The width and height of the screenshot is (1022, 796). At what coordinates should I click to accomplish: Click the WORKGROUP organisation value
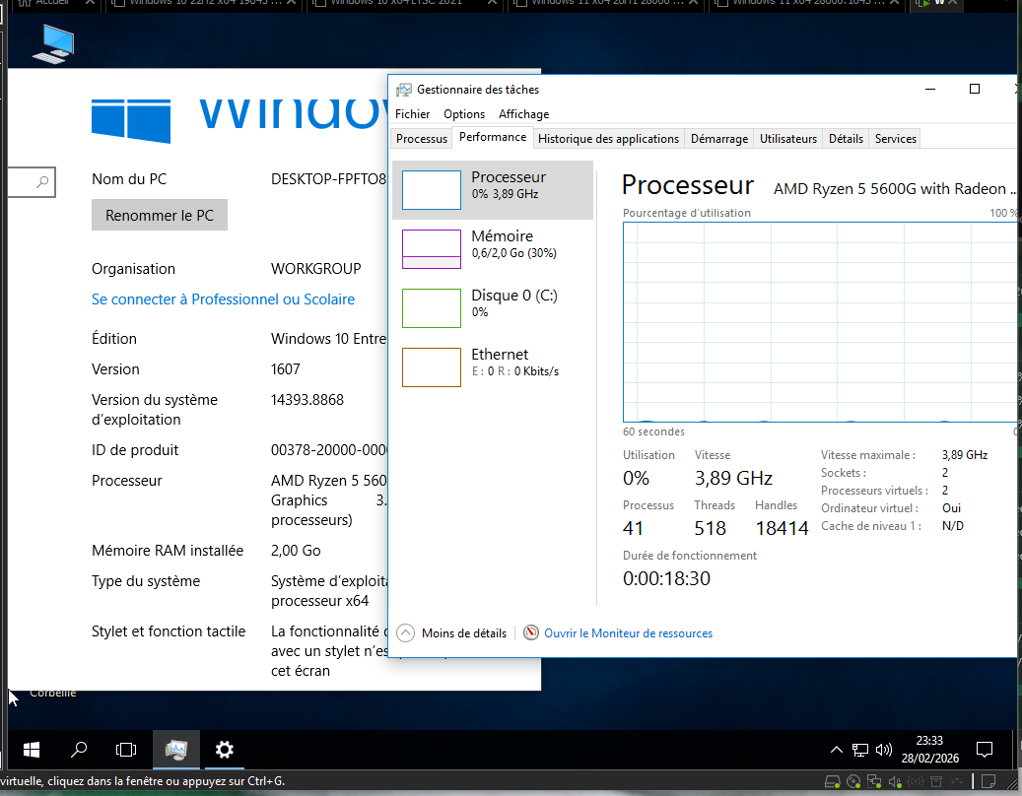pos(315,269)
